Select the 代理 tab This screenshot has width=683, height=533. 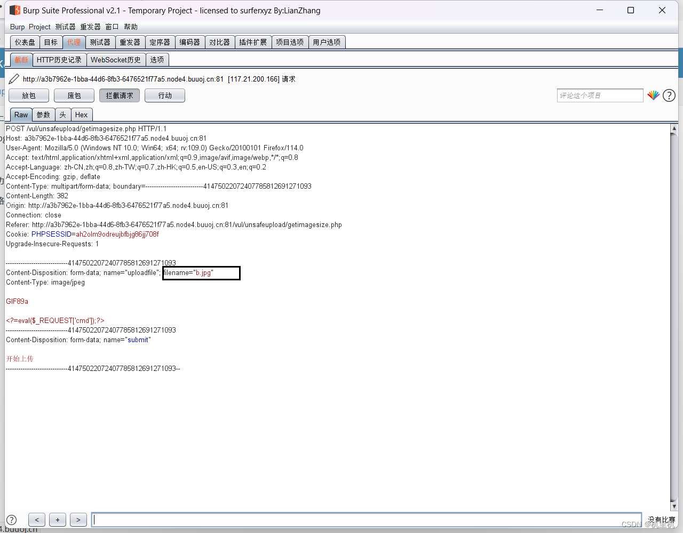tap(74, 42)
